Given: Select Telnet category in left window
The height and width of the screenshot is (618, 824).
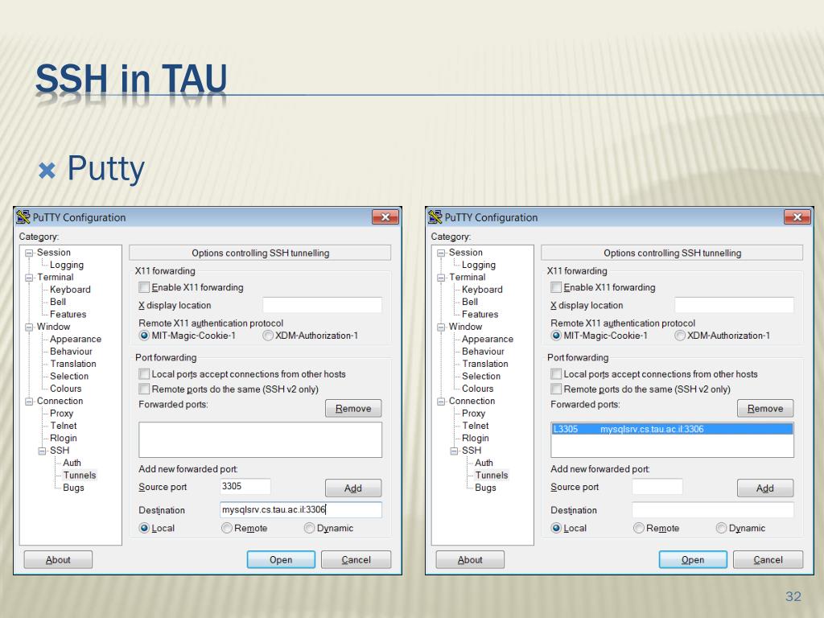Looking at the screenshot, I should pos(63,426).
